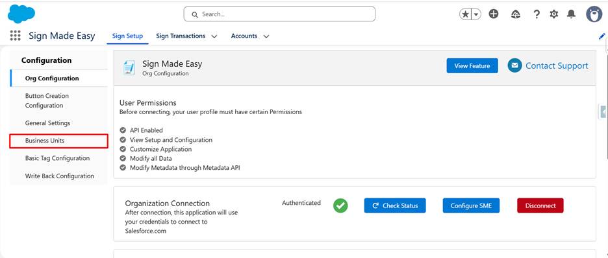Click the Modify Metadata check icon
The width and height of the screenshot is (608, 258).
point(123,168)
